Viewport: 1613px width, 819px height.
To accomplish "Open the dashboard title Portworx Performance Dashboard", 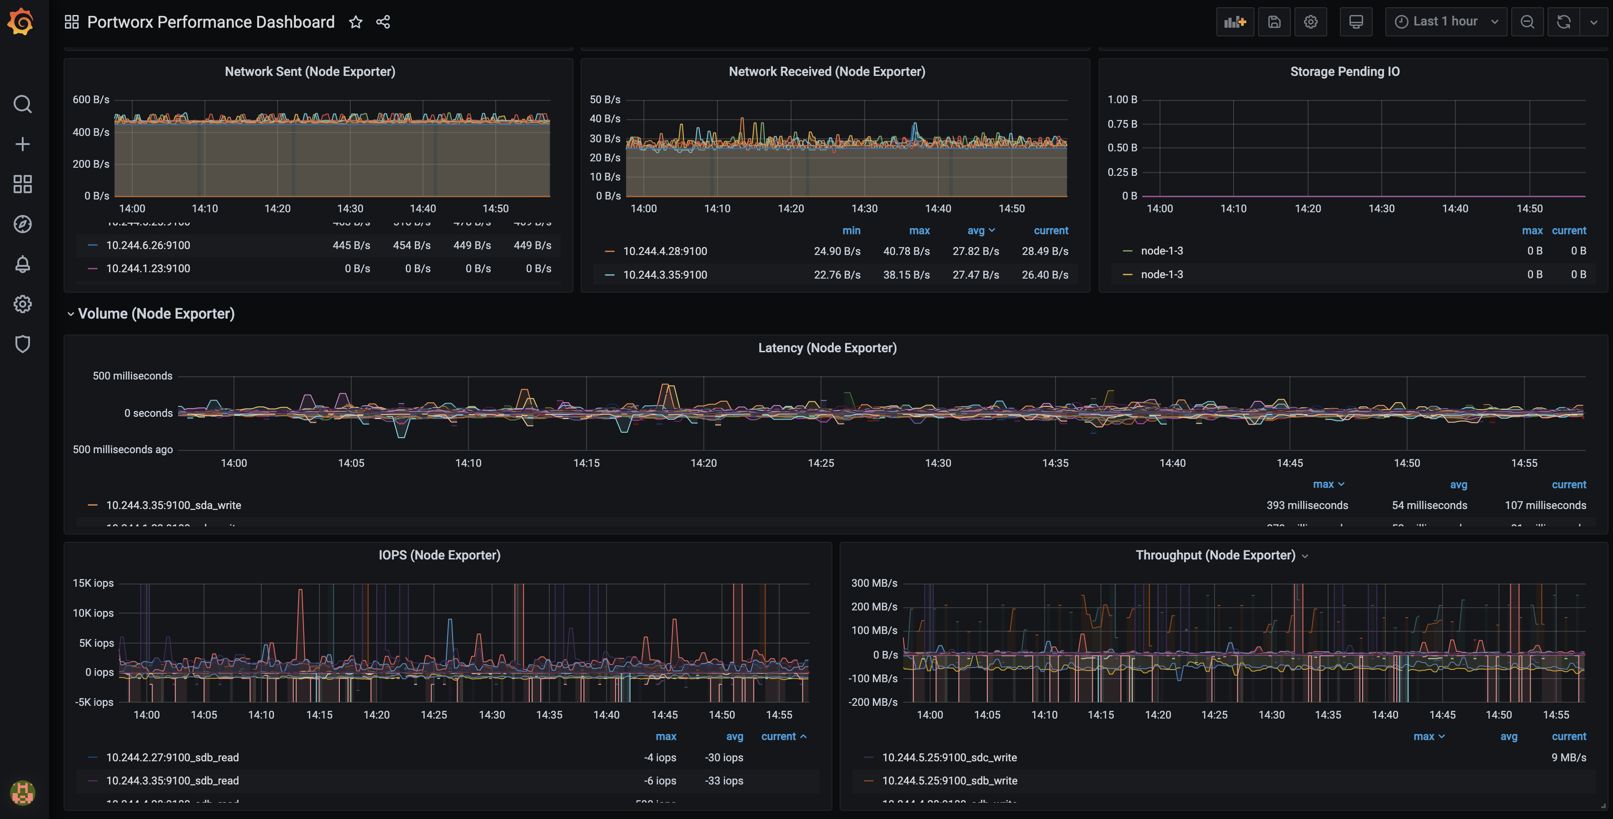I will tap(211, 22).
